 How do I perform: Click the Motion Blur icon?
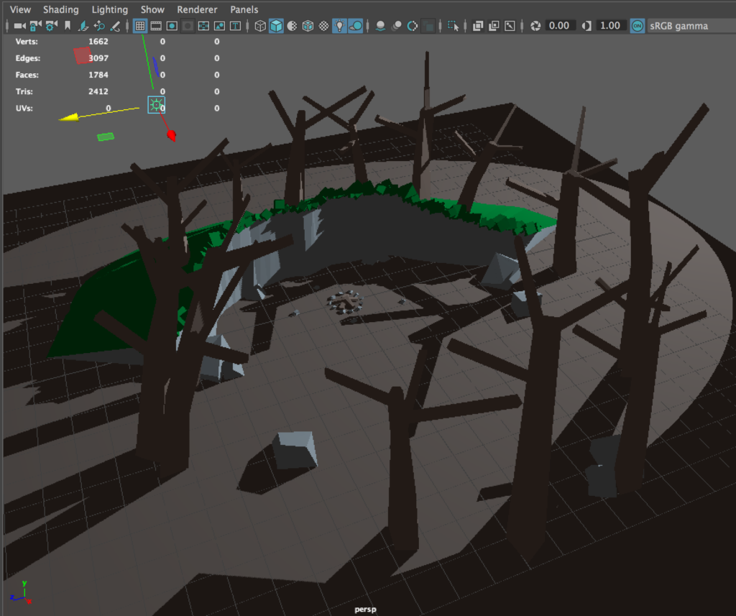coord(397,26)
